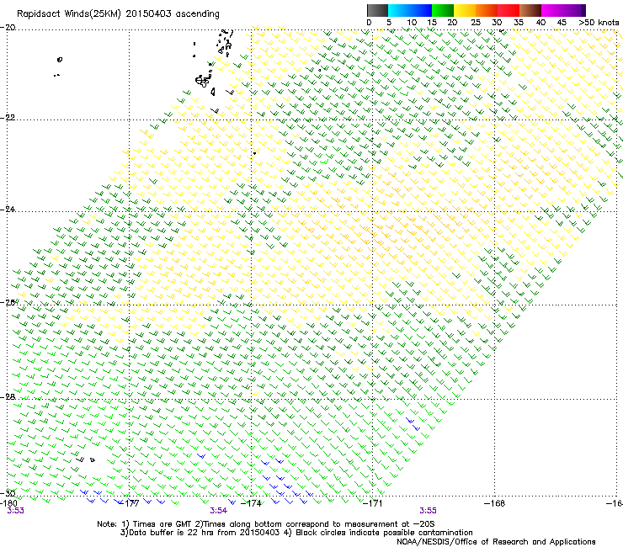Click the yellow 20-25 knots color segment

[465, 10]
